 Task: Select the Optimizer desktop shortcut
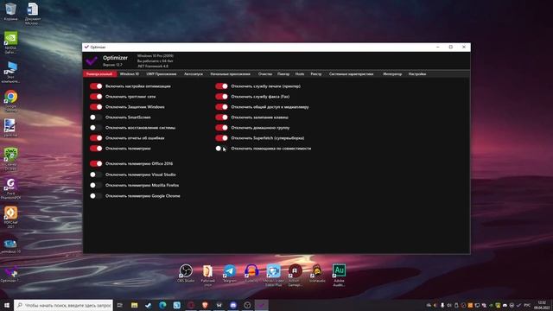point(10,275)
